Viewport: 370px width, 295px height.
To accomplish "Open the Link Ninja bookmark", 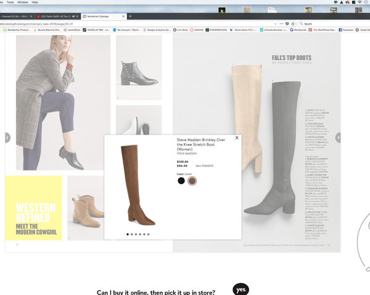I will point(180,30).
